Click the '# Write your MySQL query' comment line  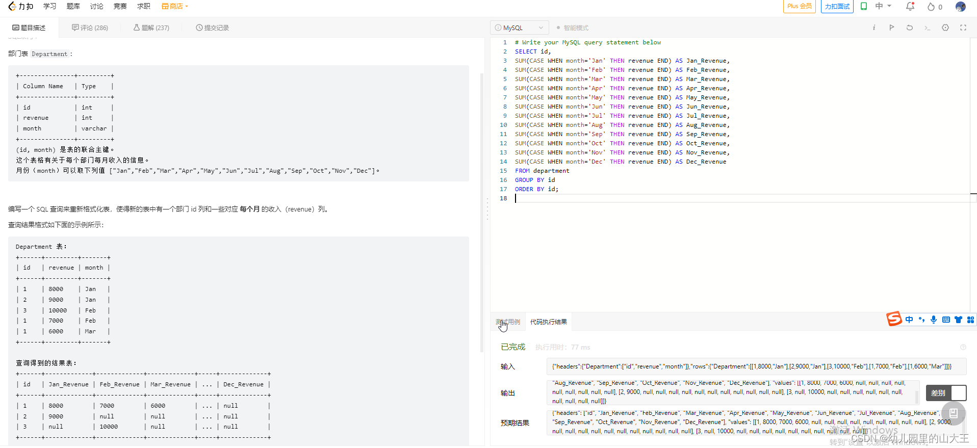588,42
